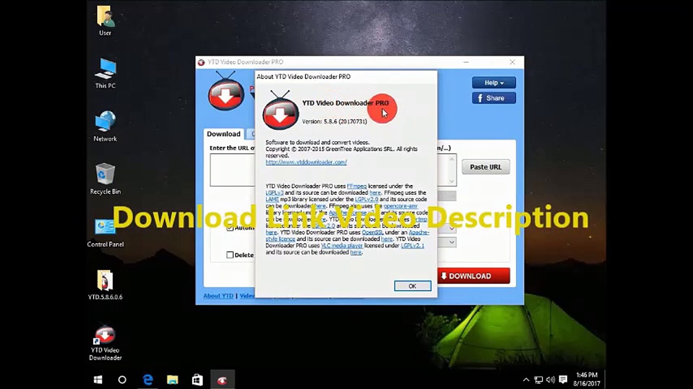Viewport: 693px width, 389px height.
Task: Open the LGPLv2.1 license link
Action: [412, 246]
